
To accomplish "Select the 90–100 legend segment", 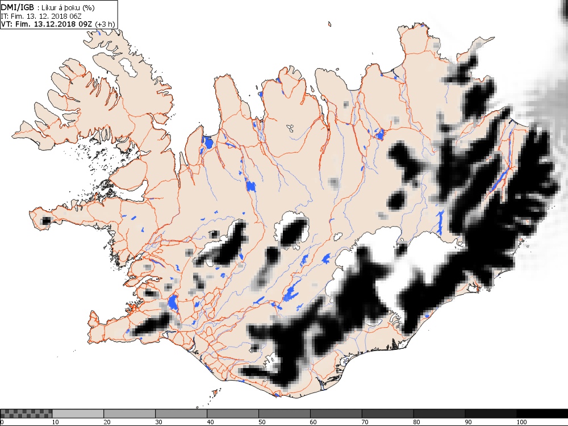I will [491, 414].
